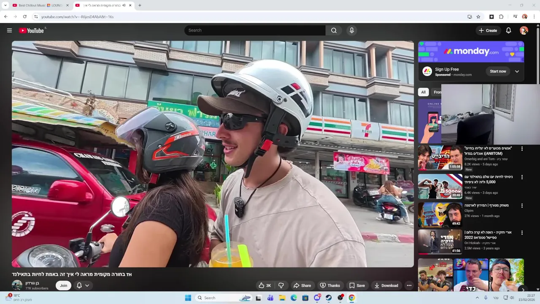The width and height of the screenshot is (540, 304).
Task: Open options for ANIITOM video suggestion
Action: [x=522, y=149]
